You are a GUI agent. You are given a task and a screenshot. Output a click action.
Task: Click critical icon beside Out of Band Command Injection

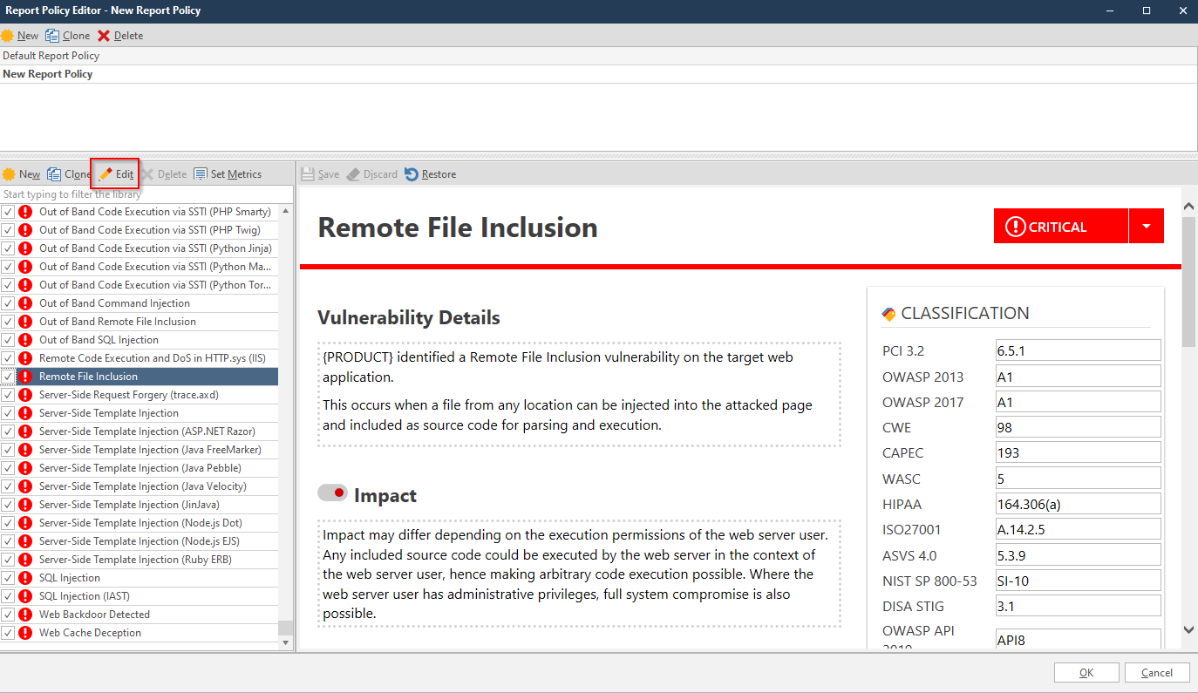(x=25, y=303)
